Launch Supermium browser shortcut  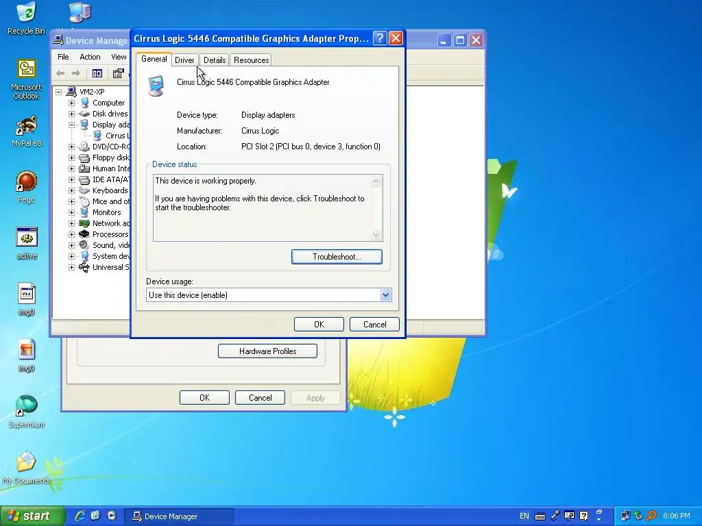[x=27, y=412]
